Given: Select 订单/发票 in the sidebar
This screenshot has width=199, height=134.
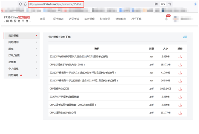Looking at the screenshot, I should [x=22, y=55].
